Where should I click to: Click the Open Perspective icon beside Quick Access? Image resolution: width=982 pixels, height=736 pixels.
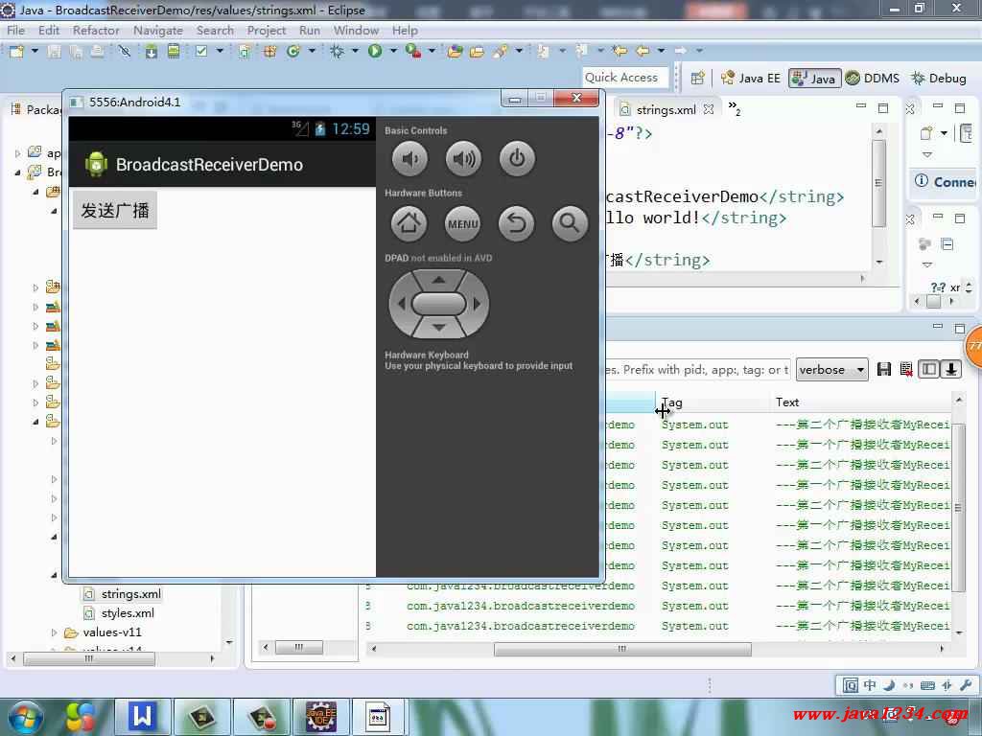point(698,79)
